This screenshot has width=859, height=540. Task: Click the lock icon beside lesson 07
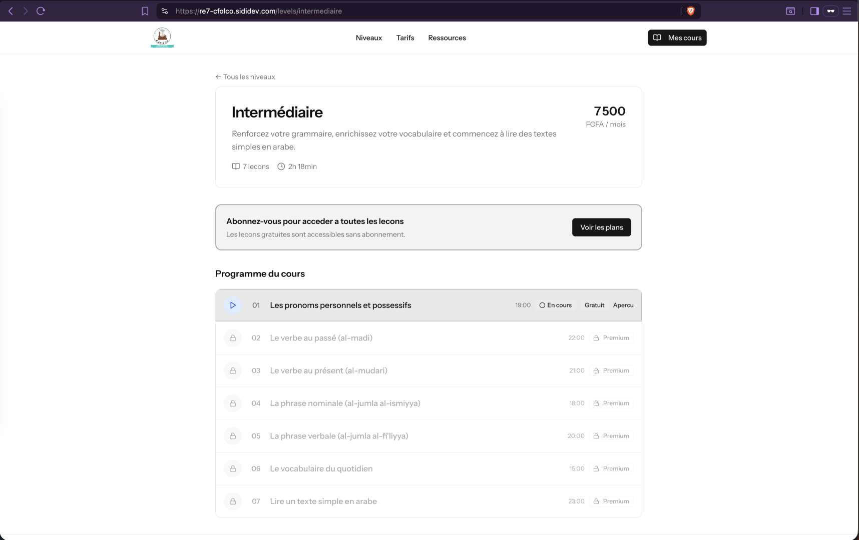pos(233,501)
